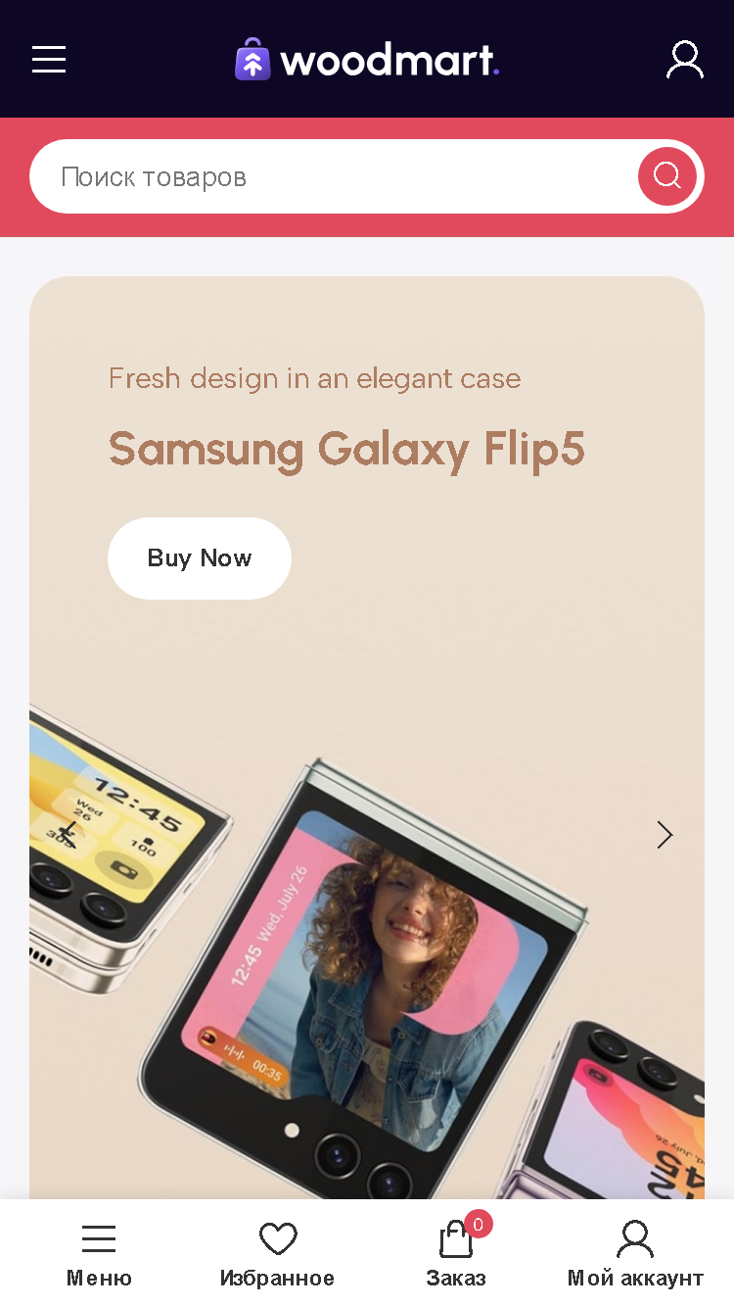Open the Заказ shopping bag tab

(456, 1255)
